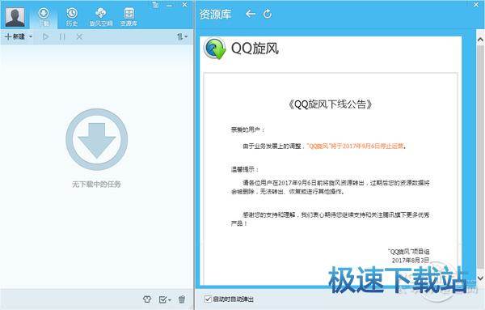This screenshot has width=485, height=310.
Task: Click the scrollbar down arrow
Action: (x=480, y=278)
